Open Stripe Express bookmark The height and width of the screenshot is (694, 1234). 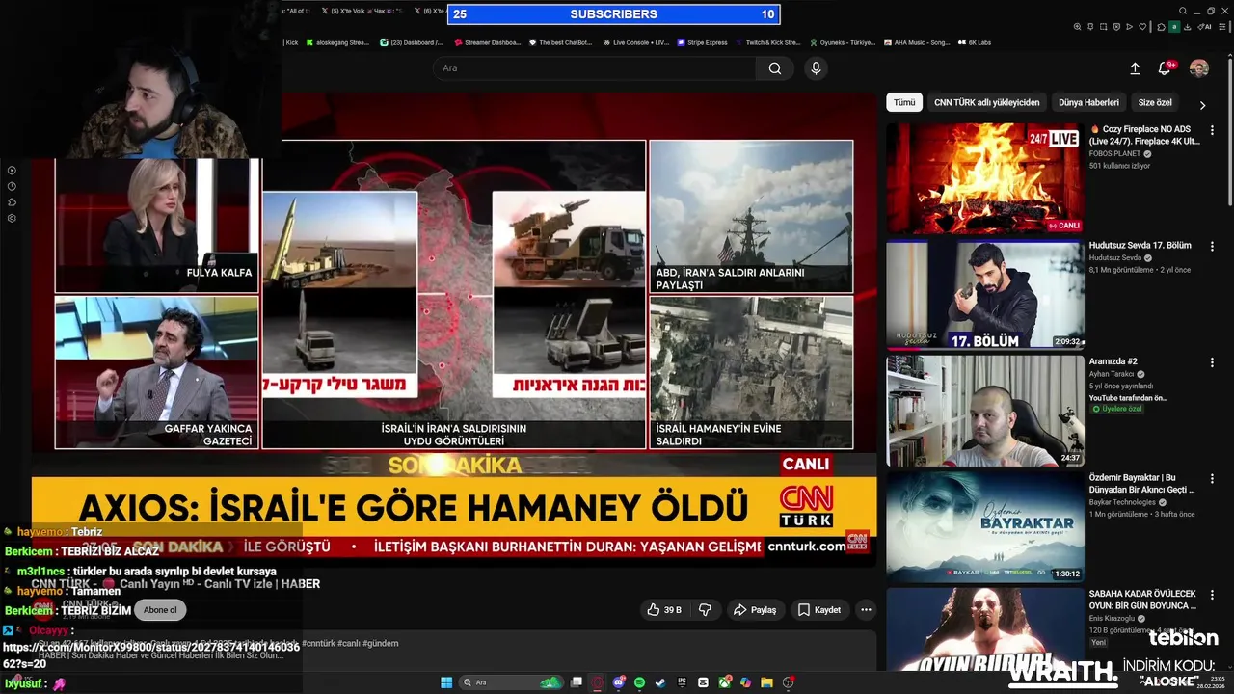[x=702, y=42]
